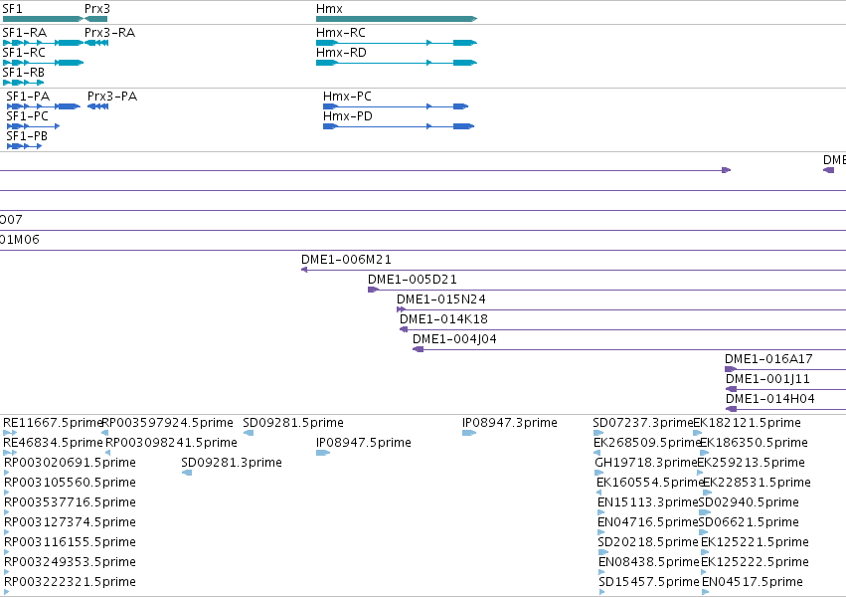Click the RP003249353.5prime EST label
Screen dimensions: 846x597
point(70,563)
